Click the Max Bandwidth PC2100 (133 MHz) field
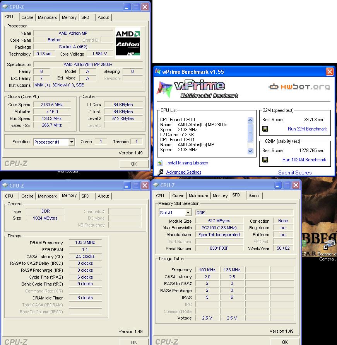The height and width of the screenshot is (345, 337). (x=219, y=228)
